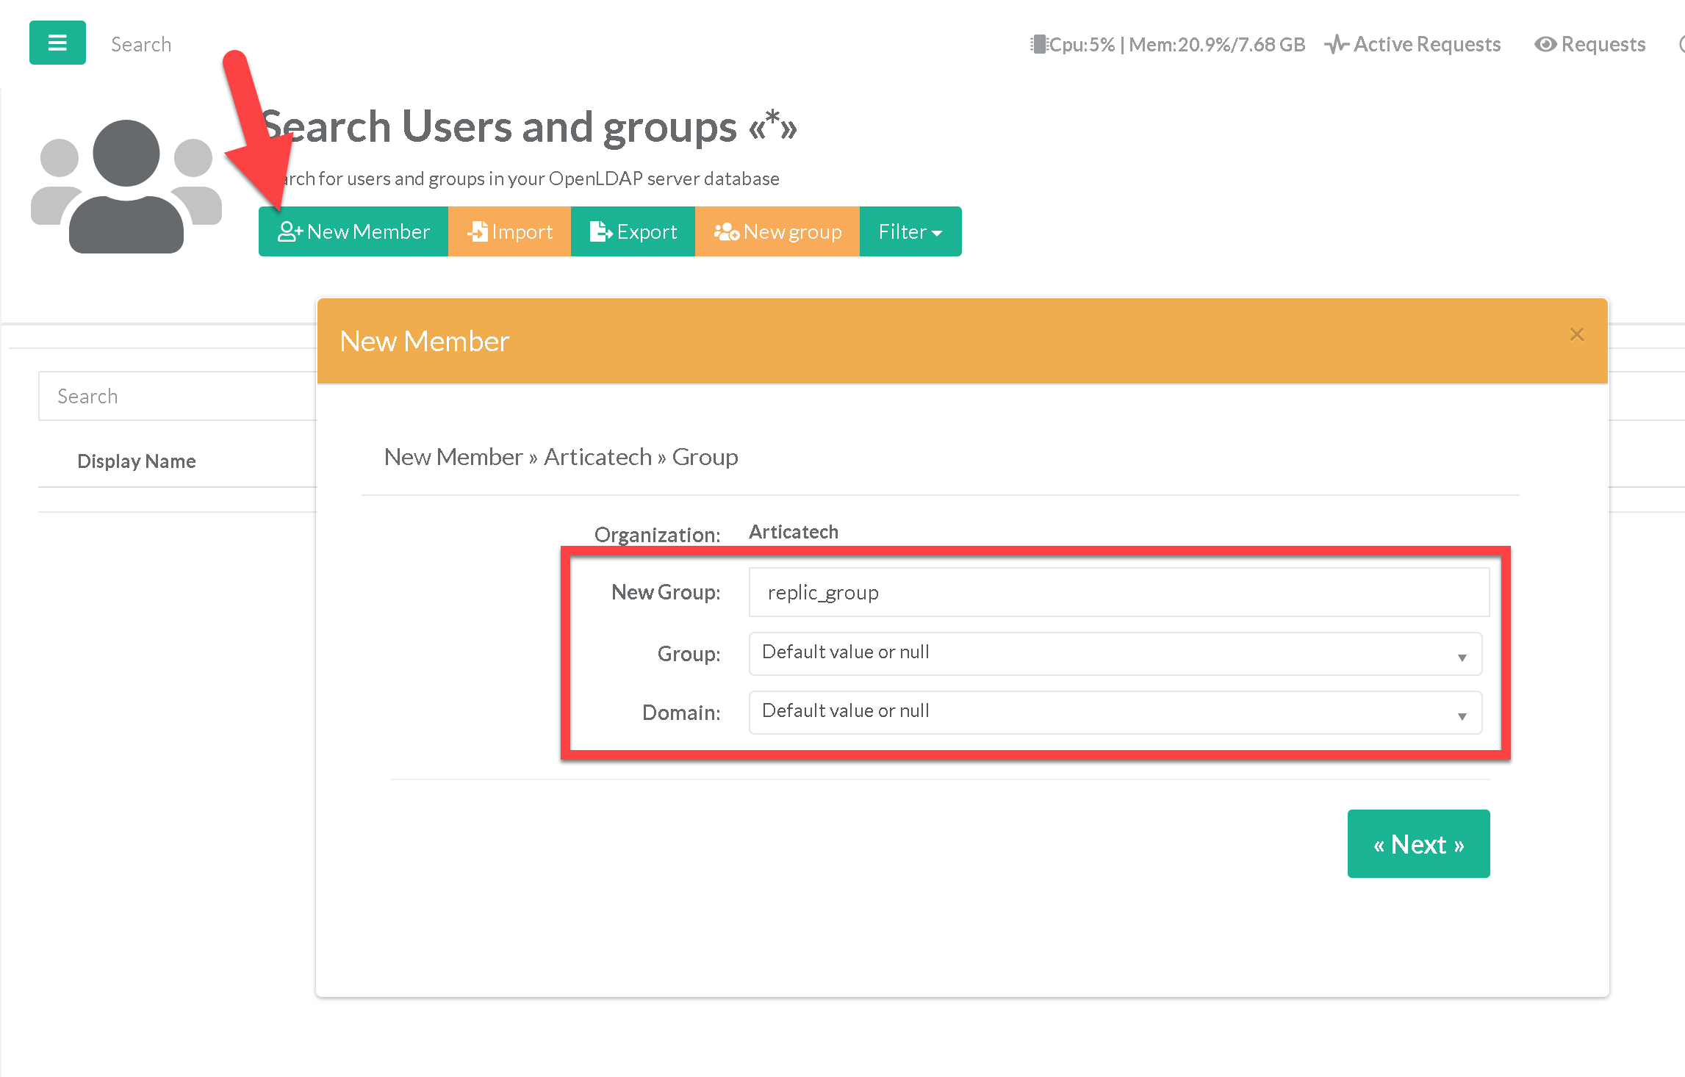Click the New Member user-plus icon
The height and width of the screenshot is (1077, 1685).
(x=289, y=232)
